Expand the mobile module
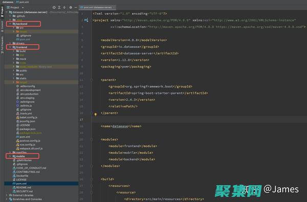The width and height of the screenshot is (307, 202). pyautogui.click(x=10, y=156)
